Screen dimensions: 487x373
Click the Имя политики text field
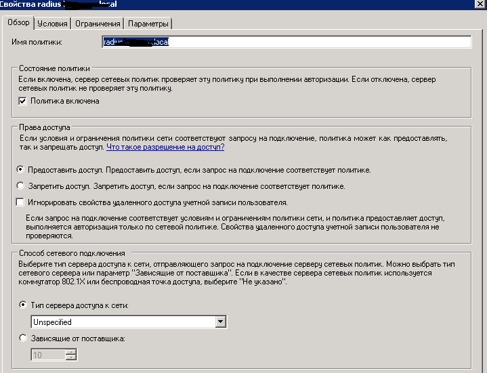click(x=287, y=42)
